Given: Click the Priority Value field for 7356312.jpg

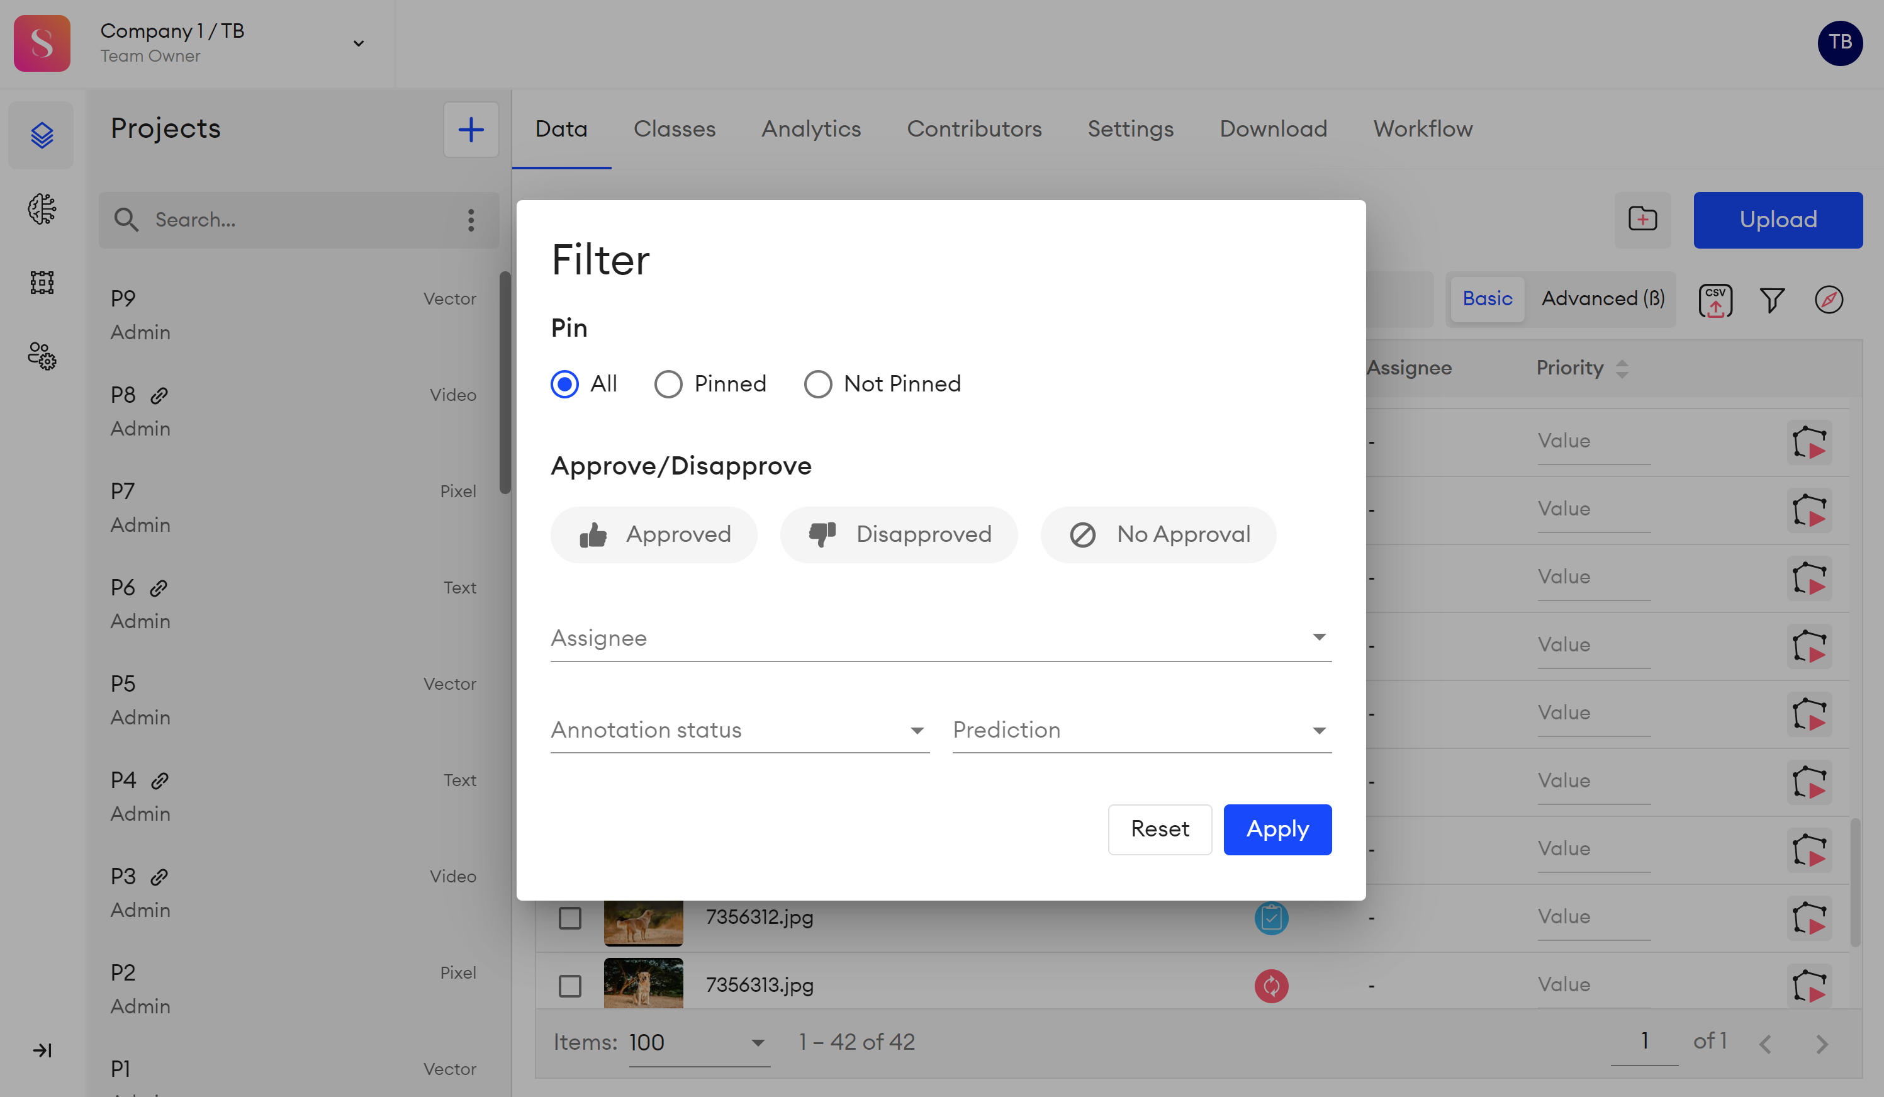Looking at the screenshot, I should point(1593,918).
